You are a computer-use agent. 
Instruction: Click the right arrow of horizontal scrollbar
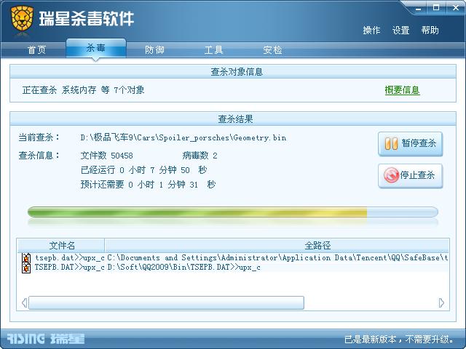click(441, 302)
